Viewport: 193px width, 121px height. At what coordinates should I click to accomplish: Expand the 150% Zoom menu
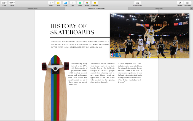point(12,3)
